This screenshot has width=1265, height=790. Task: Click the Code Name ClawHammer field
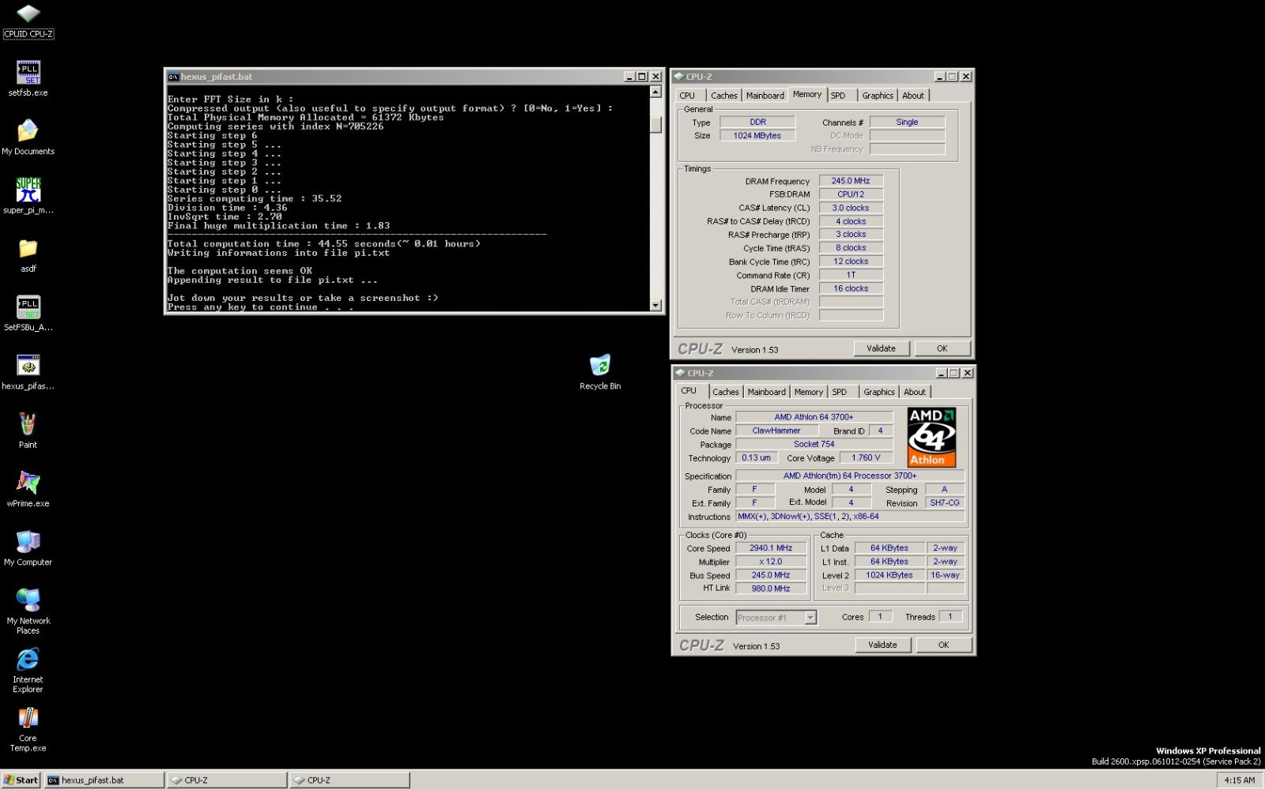pos(776,431)
